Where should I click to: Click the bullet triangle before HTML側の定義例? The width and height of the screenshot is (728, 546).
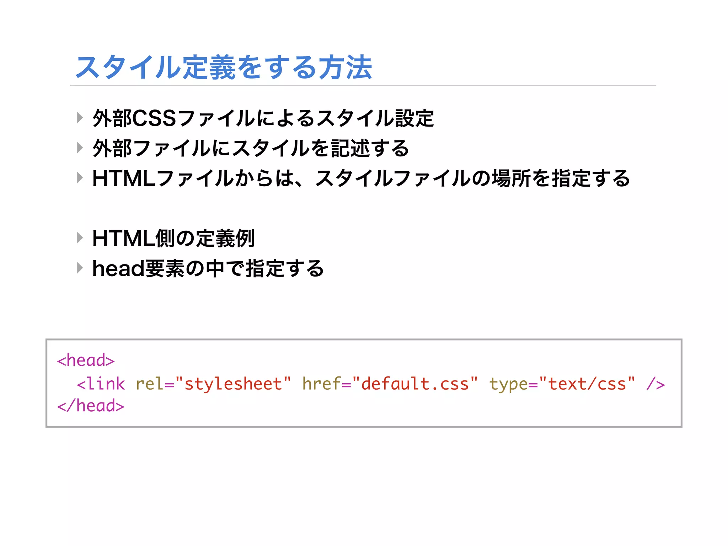point(80,238)
